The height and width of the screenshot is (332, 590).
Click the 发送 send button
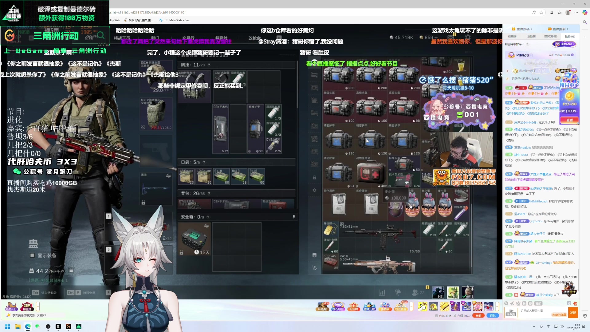[x=573, y=313]
